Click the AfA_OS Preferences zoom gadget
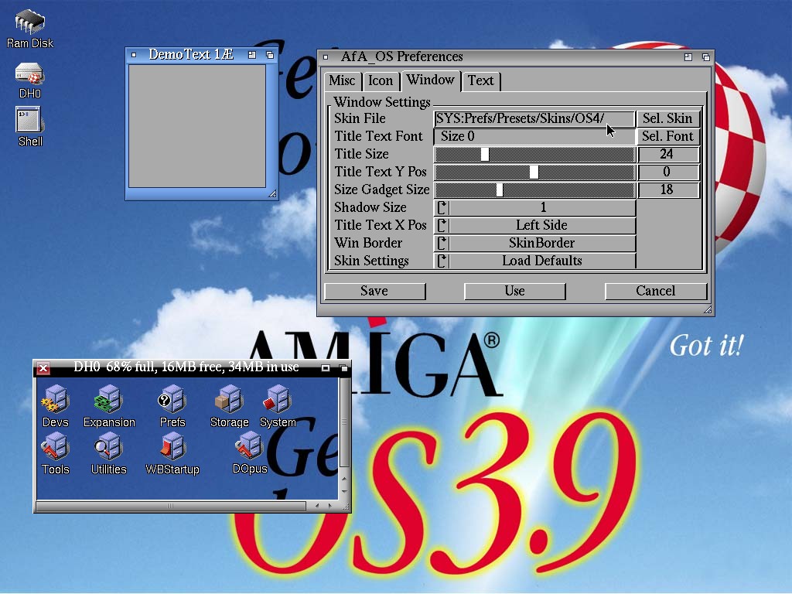Screen dimensions: 792x594 (x=688, y=57)
